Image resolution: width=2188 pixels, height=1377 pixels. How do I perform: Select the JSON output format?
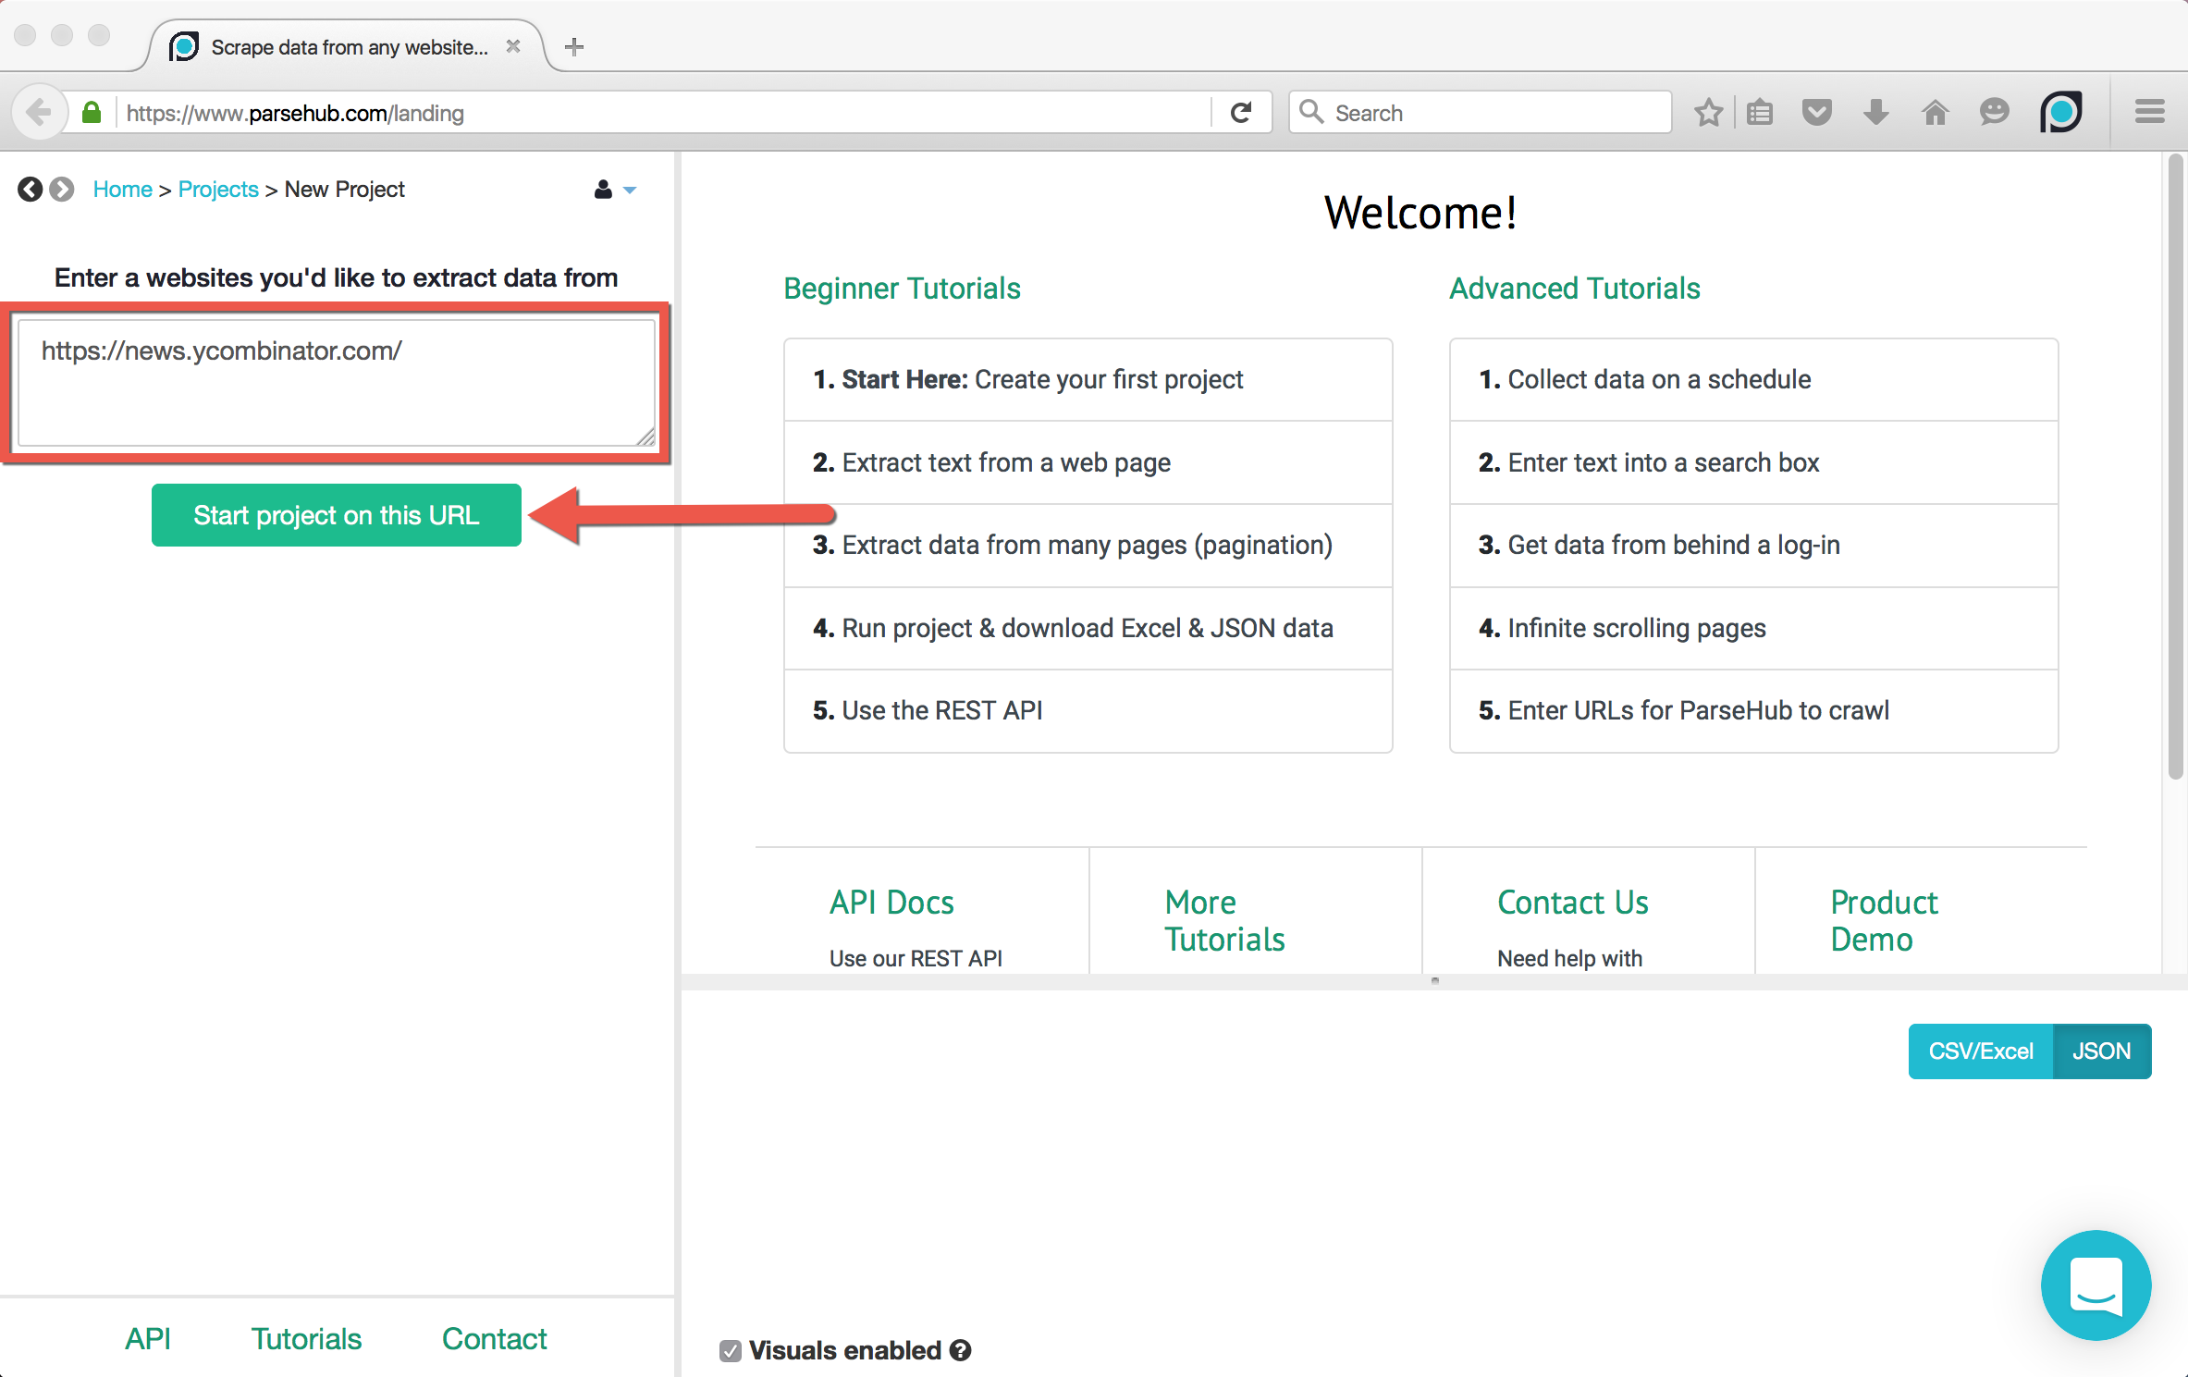pos(2101,1051)
